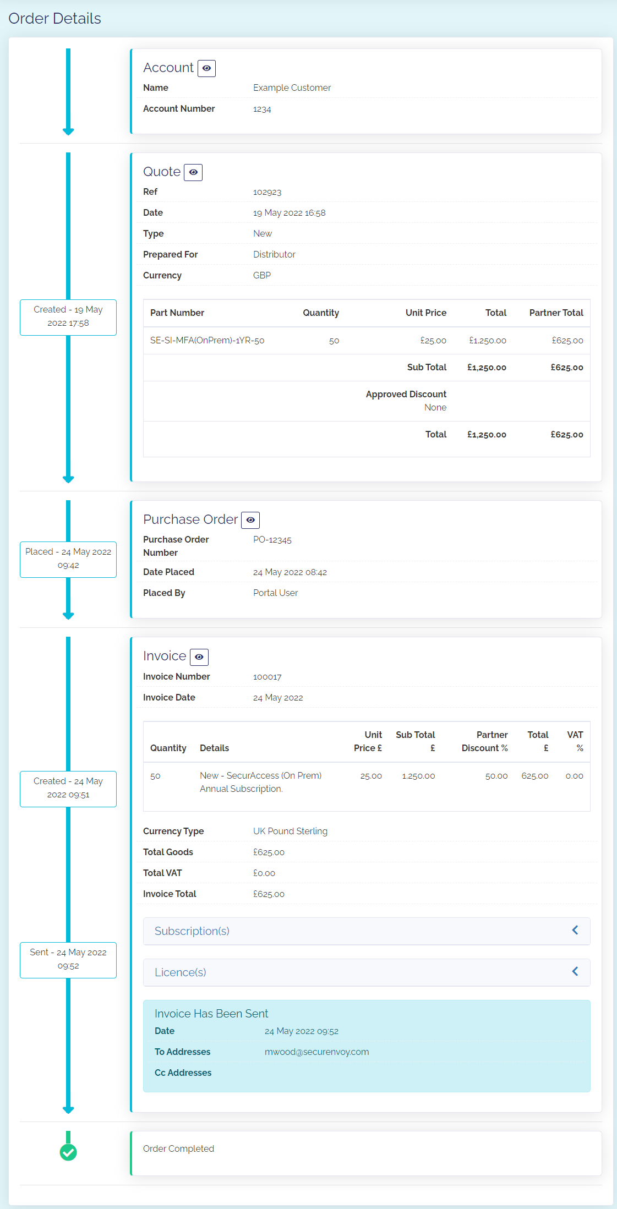617x1209 pixels.
Task: Open the Subscription(s) heading
Action: pos(192,931)
